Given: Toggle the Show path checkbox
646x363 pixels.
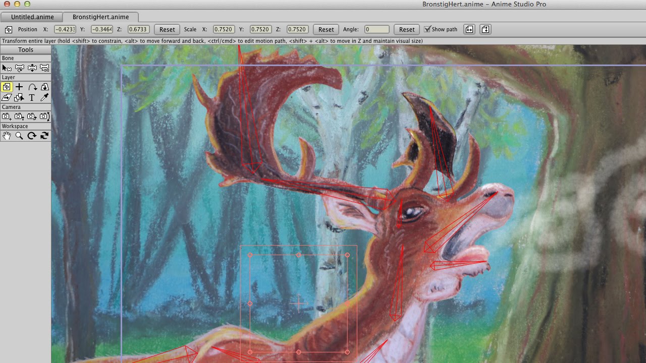Looking at the screenshot, I should 427,29.
